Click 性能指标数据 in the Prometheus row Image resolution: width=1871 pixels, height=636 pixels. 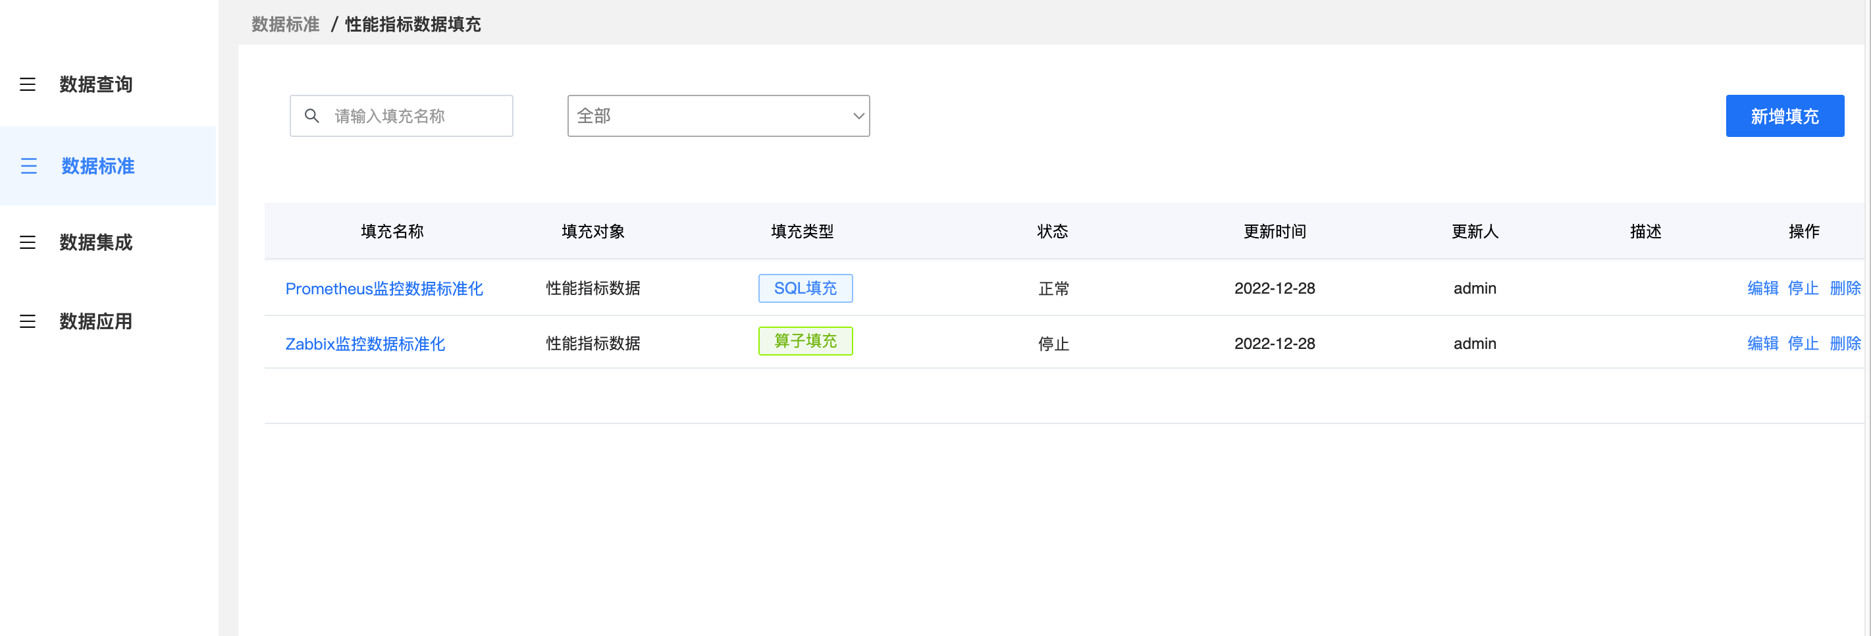(593, 288)
